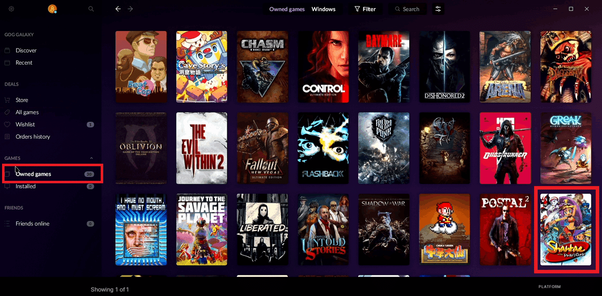Open I Have No Mouth cover
The image size is (602, 296).
pos(141,230)
